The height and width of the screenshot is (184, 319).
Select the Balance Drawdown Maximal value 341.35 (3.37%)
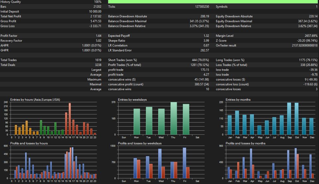pos(199,21)
